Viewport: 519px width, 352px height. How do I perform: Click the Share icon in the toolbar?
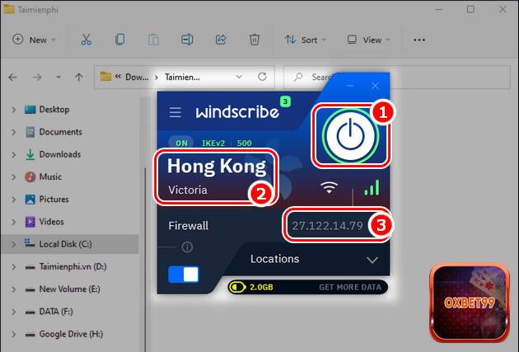pos(221,40)
